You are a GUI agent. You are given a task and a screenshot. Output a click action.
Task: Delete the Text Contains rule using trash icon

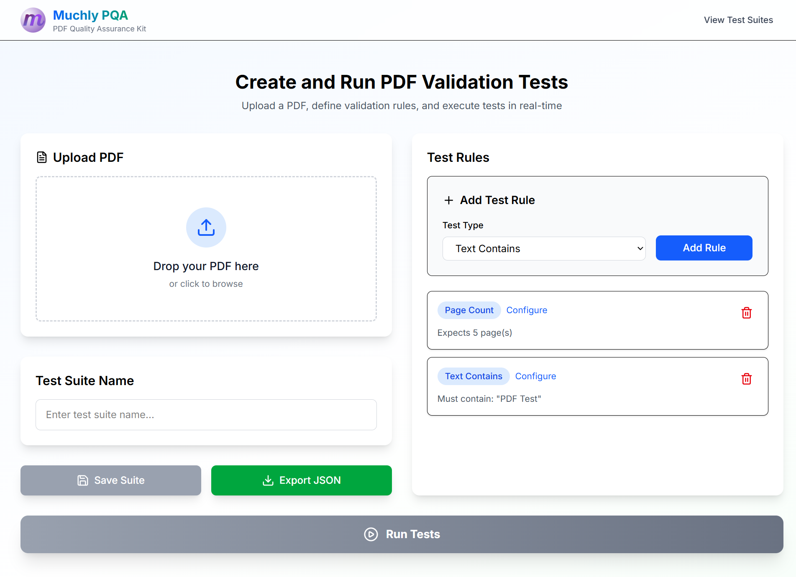[x=747, y=379]
